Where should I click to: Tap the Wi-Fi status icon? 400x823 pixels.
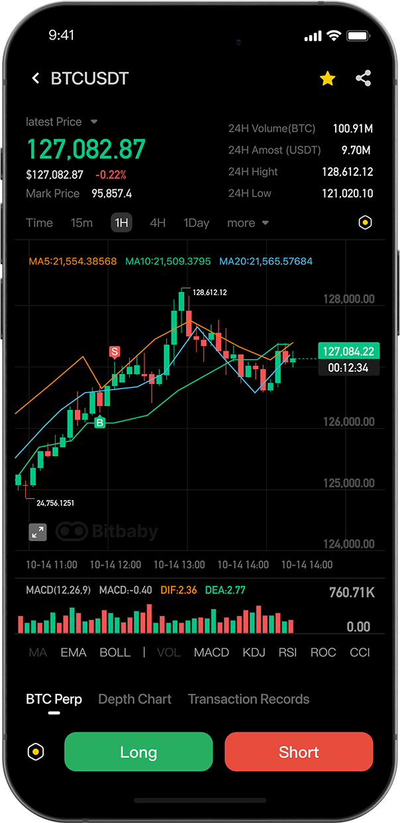coord(334,36)
